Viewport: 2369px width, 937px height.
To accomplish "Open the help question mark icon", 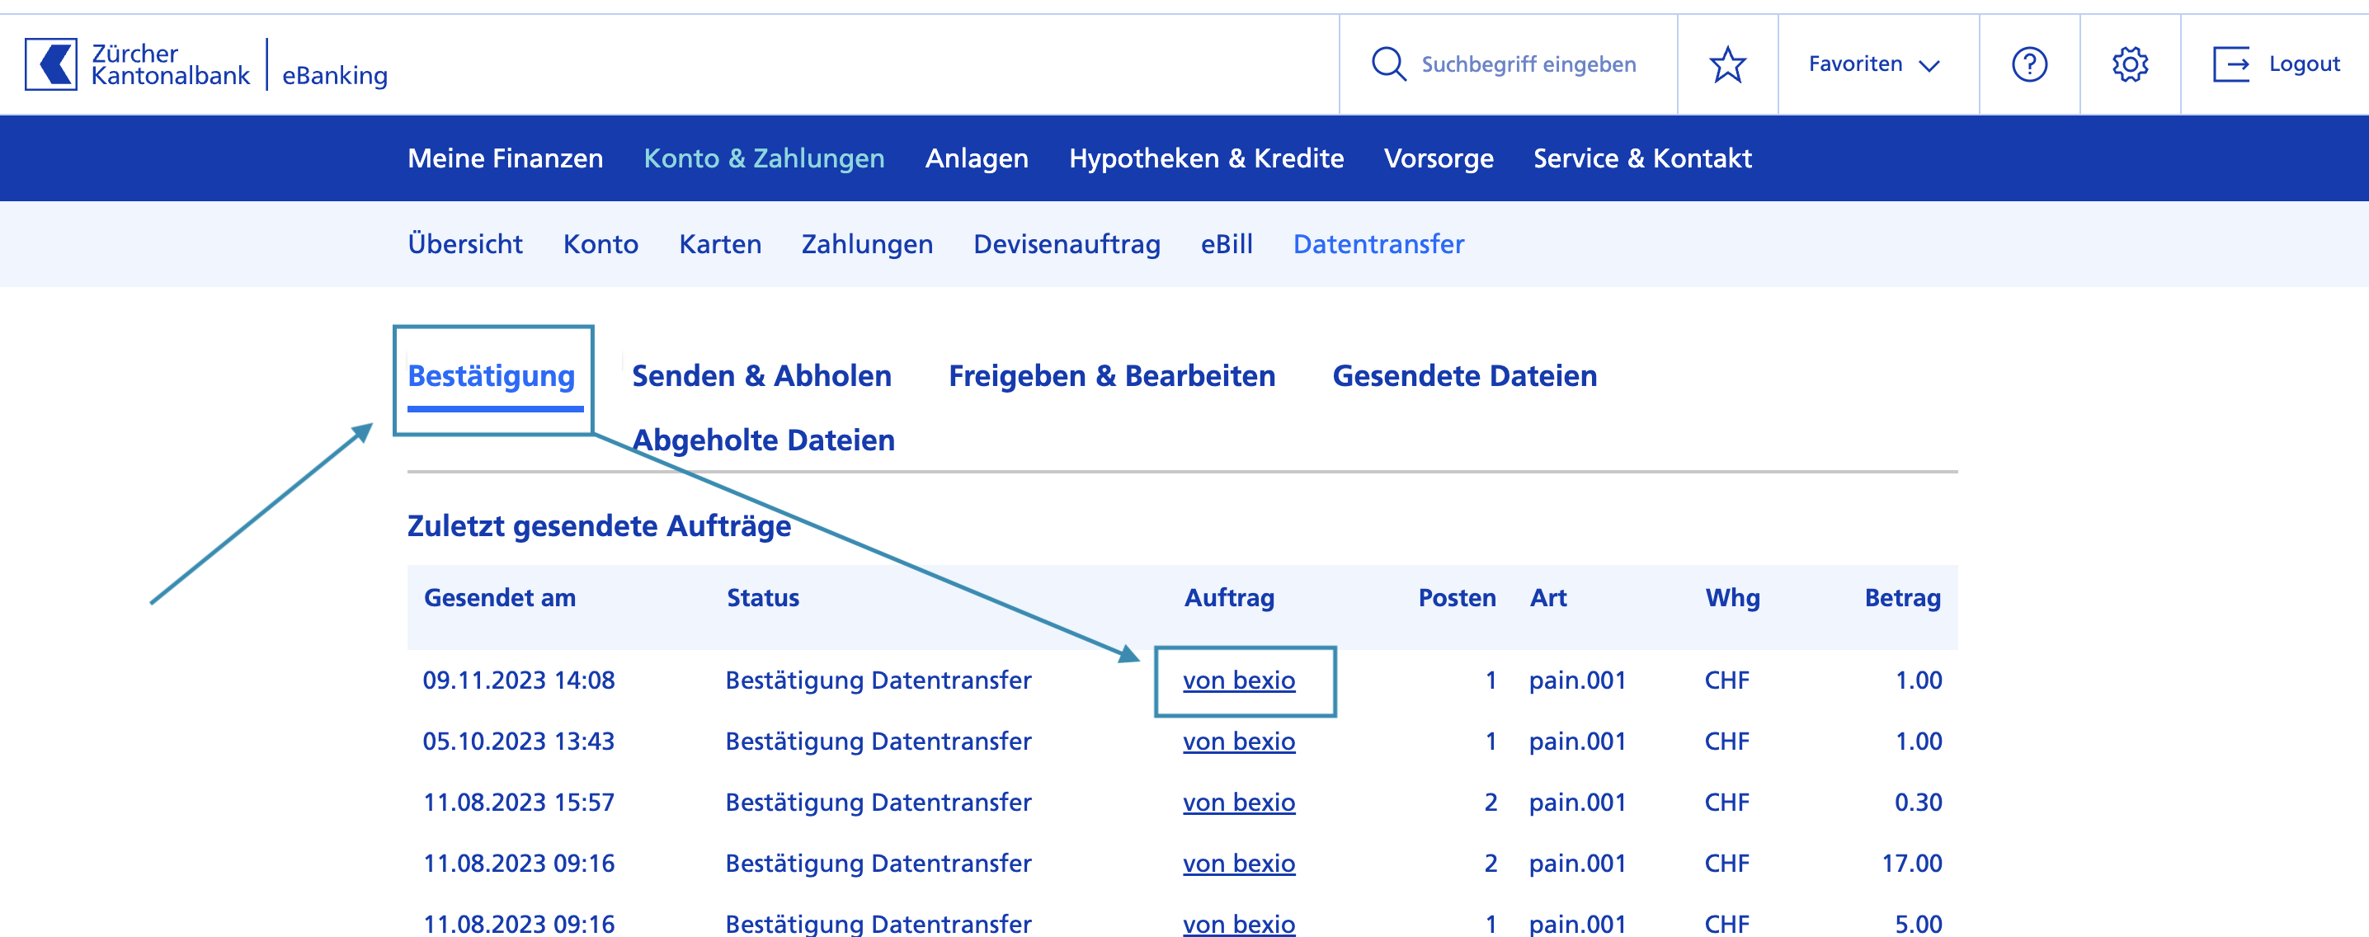I will click(x=2028, y=64).
